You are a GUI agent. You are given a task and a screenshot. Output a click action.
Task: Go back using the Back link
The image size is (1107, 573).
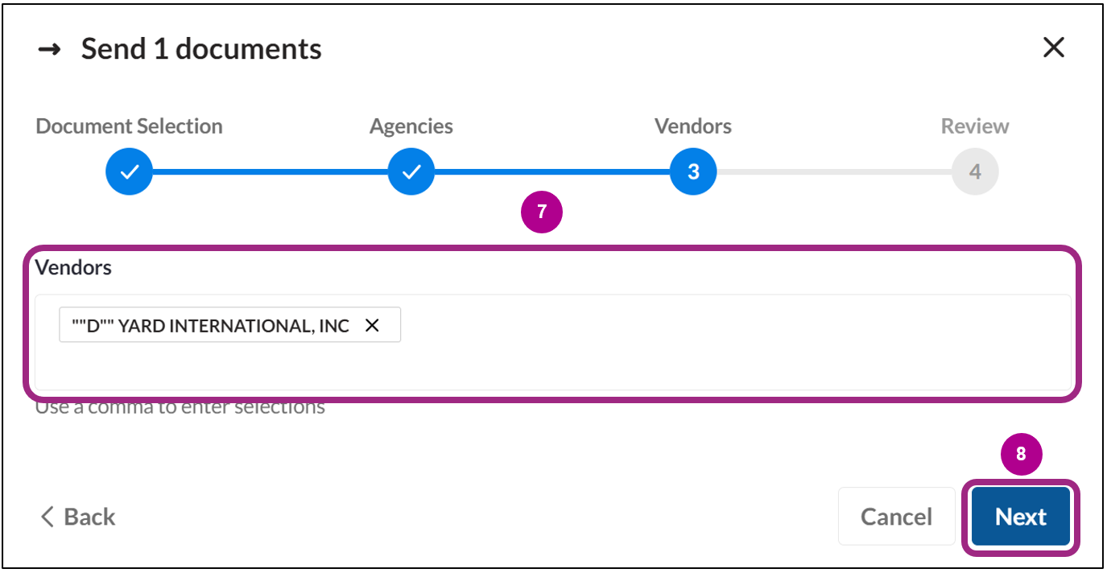(x=76, y=517)
